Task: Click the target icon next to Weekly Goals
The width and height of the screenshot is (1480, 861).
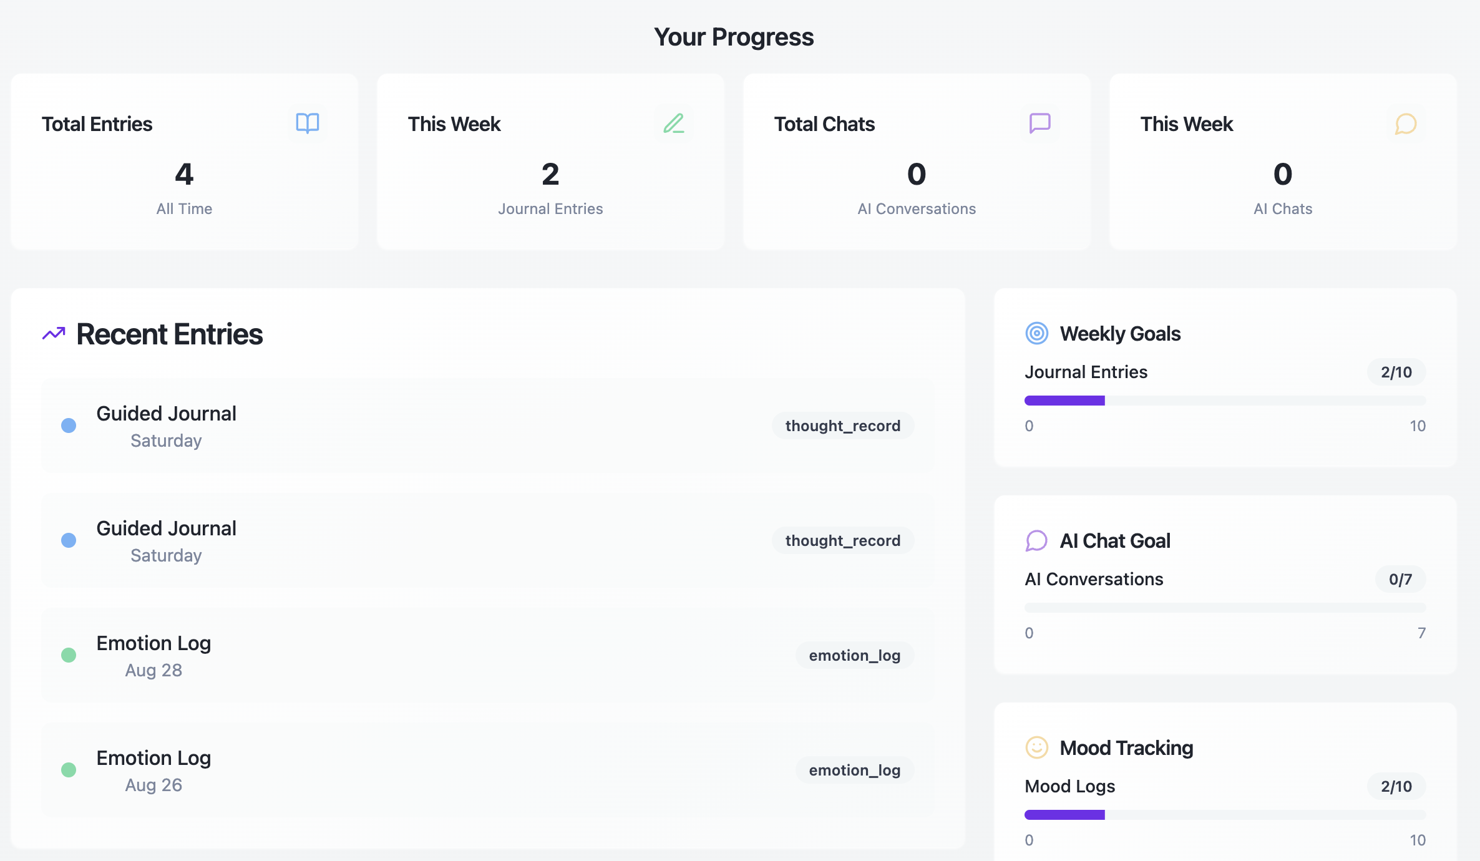Action: [1036, 333]
